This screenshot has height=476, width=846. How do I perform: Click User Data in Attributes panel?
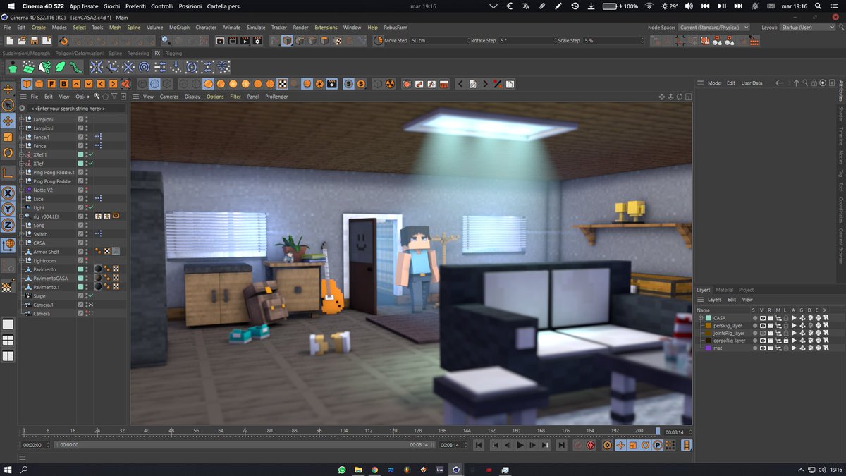(x=752, y=83)
